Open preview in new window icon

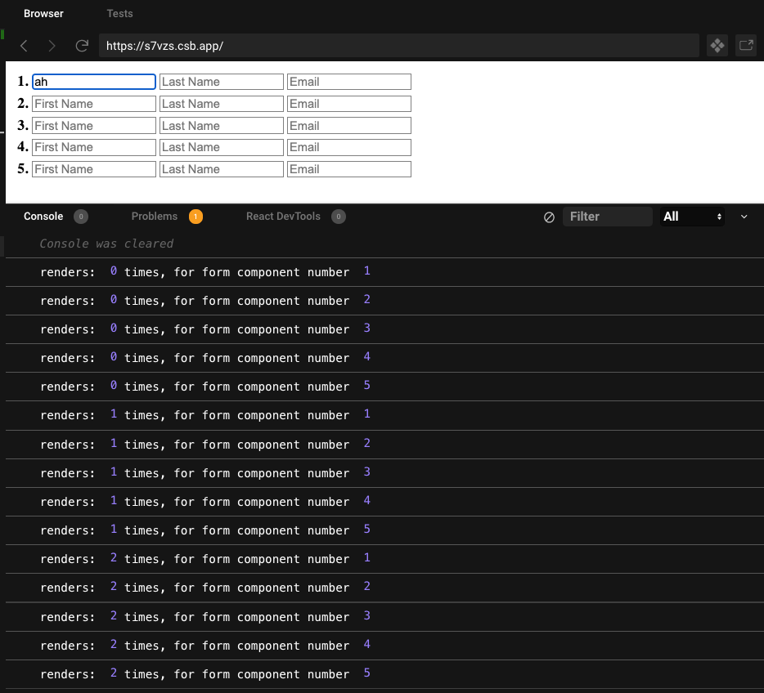click(746, 46)
